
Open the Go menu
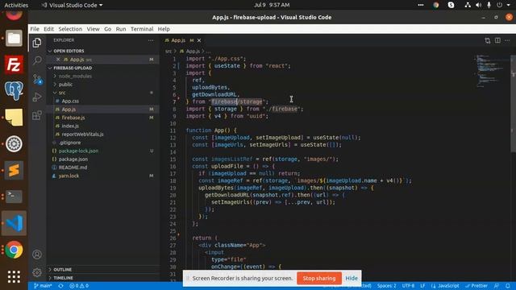107,29
